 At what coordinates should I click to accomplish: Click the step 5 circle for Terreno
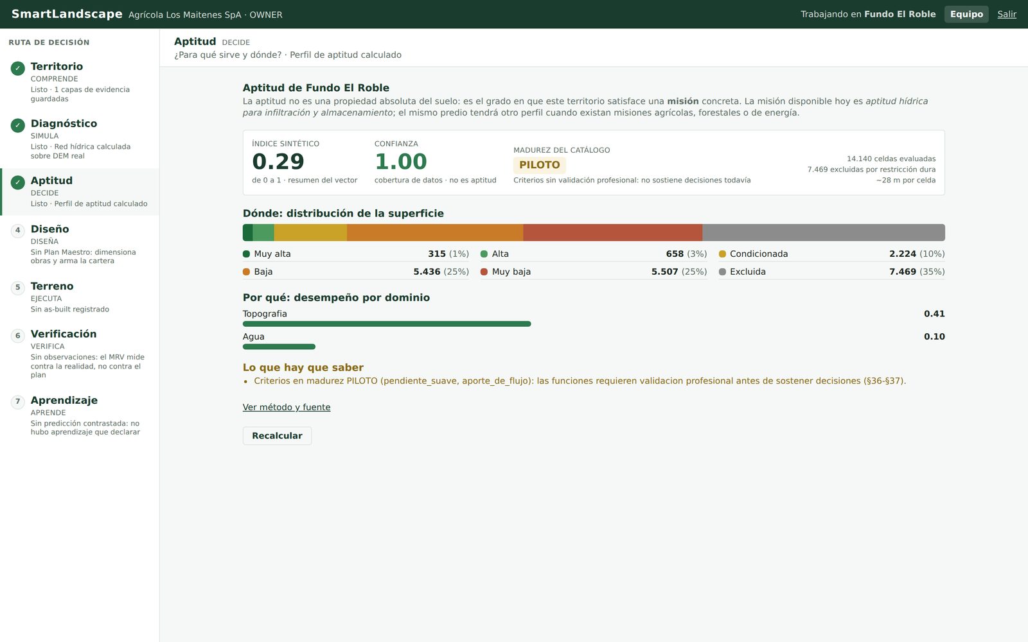point(18,288)
